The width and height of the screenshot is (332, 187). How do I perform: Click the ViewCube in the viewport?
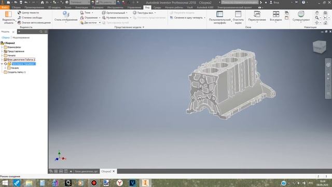click(x=320, y=46)
